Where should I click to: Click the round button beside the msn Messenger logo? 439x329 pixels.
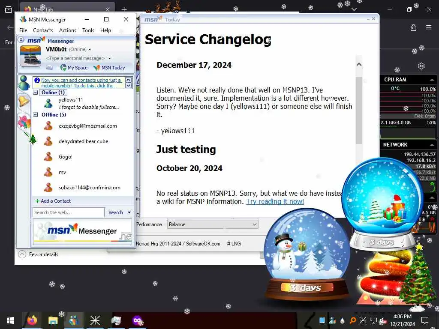coord(21,40)
